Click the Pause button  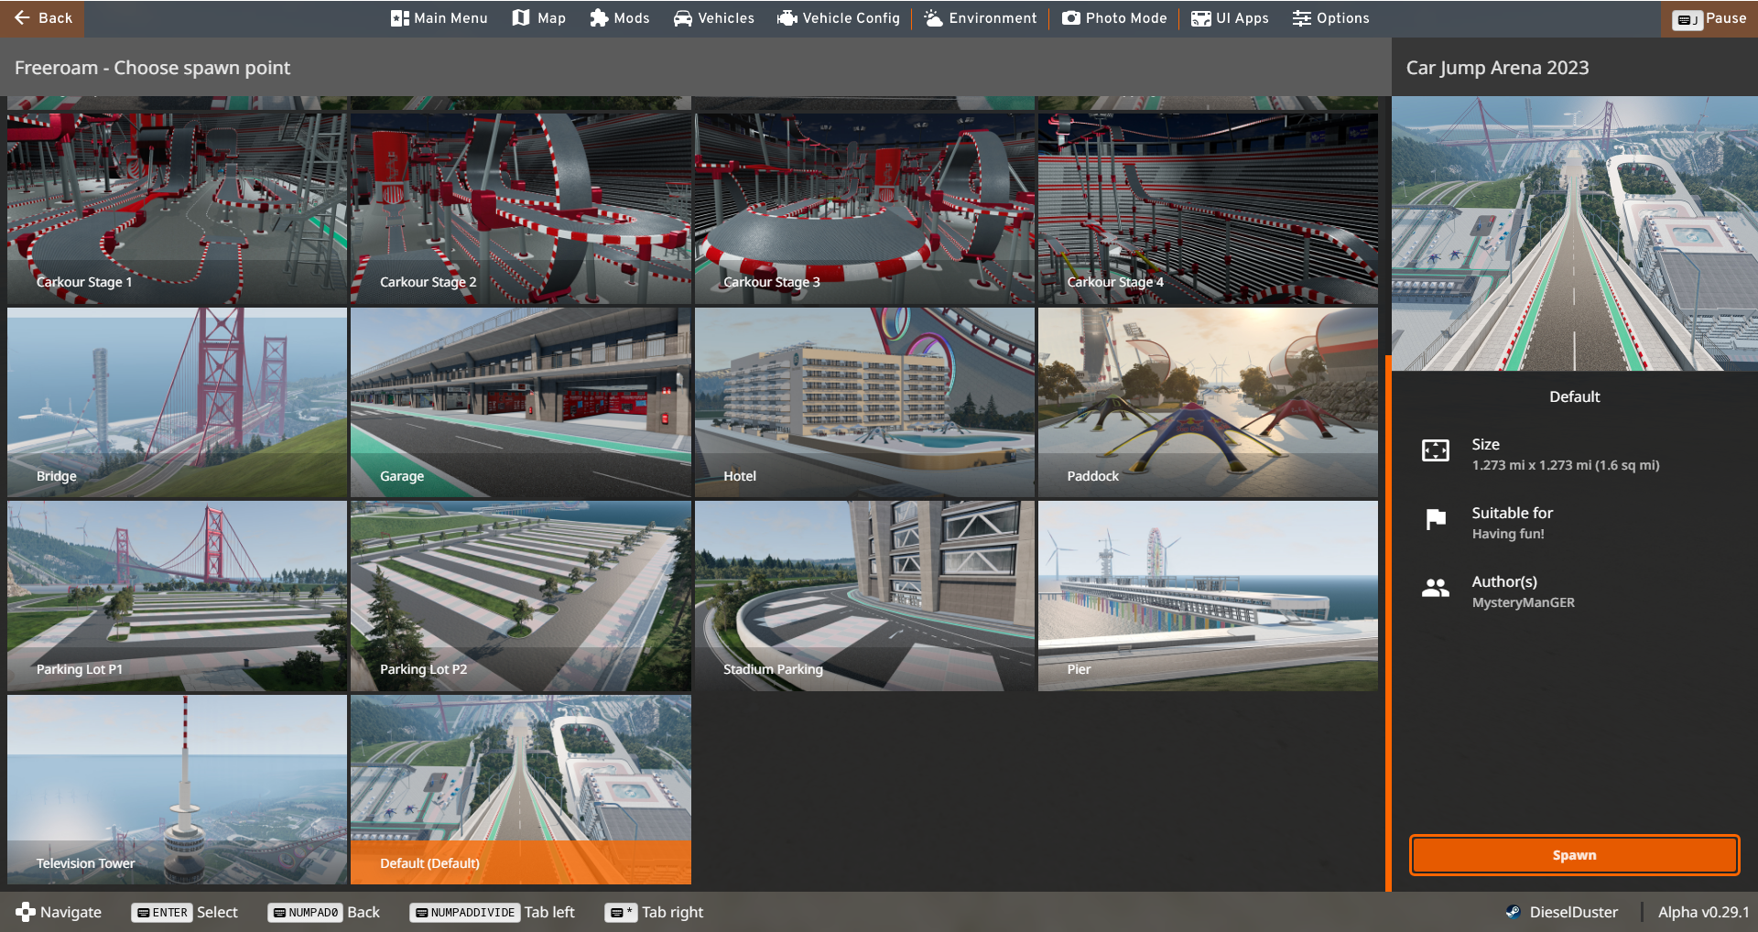click(x=1709, y=18)
